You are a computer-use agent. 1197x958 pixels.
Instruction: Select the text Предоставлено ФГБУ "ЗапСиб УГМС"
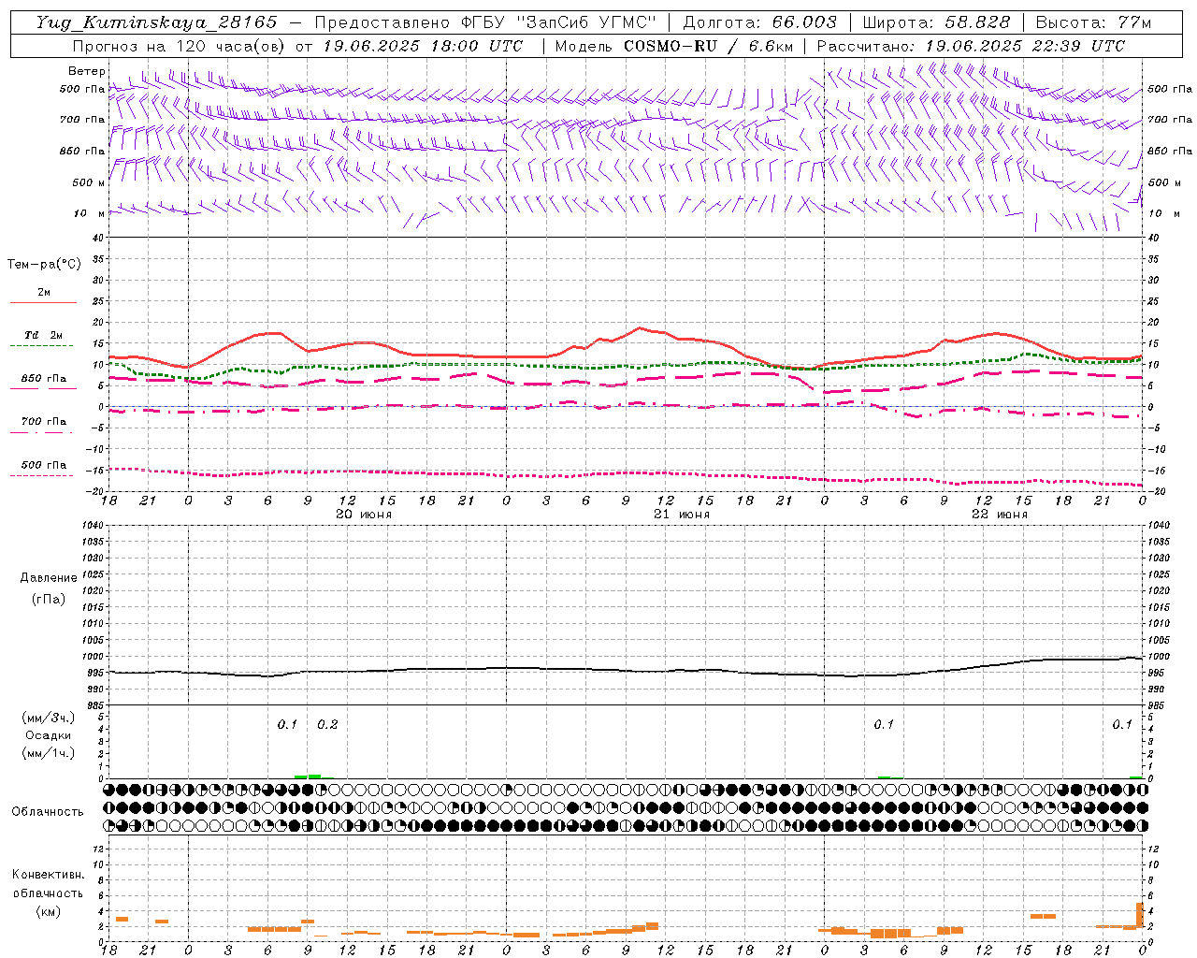point(485,22)
